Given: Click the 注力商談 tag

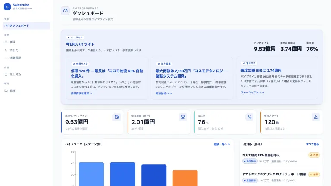Looking at the screenshot, I should [x=165, y=64].
